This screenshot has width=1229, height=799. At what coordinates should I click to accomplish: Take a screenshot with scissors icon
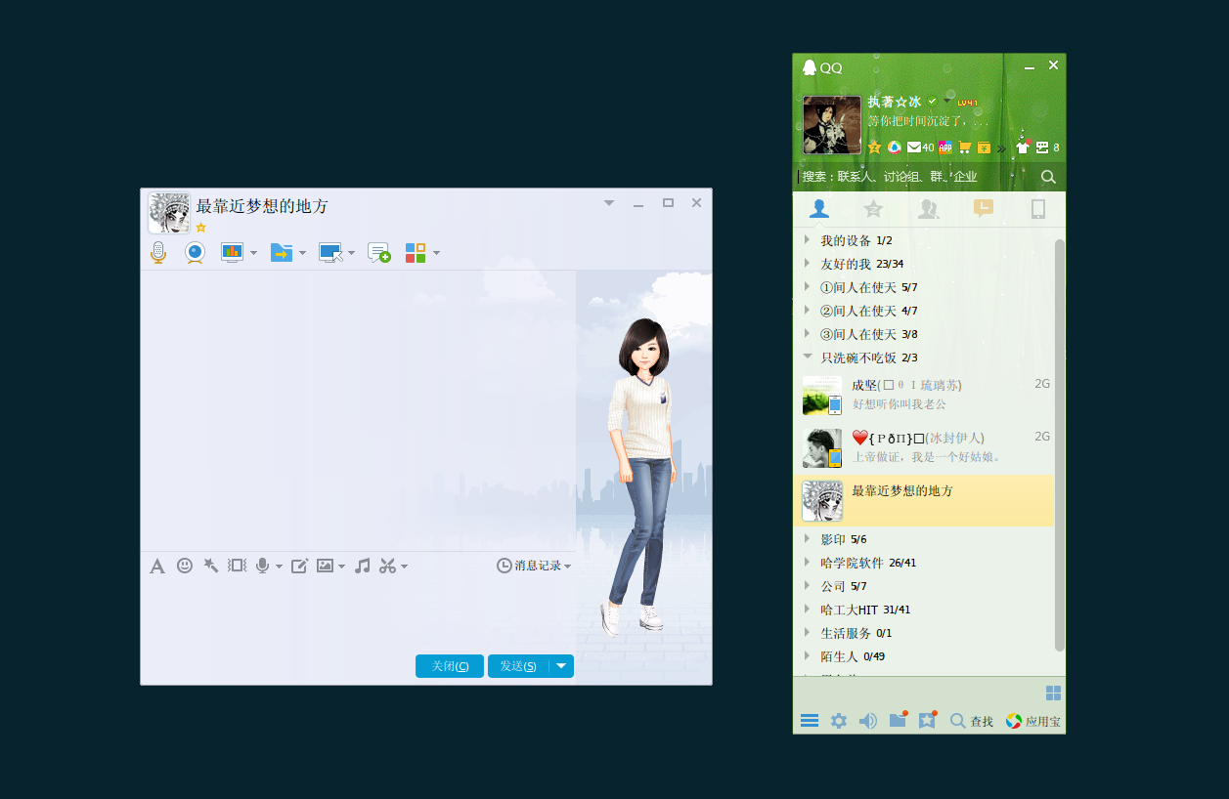(387, 565)
